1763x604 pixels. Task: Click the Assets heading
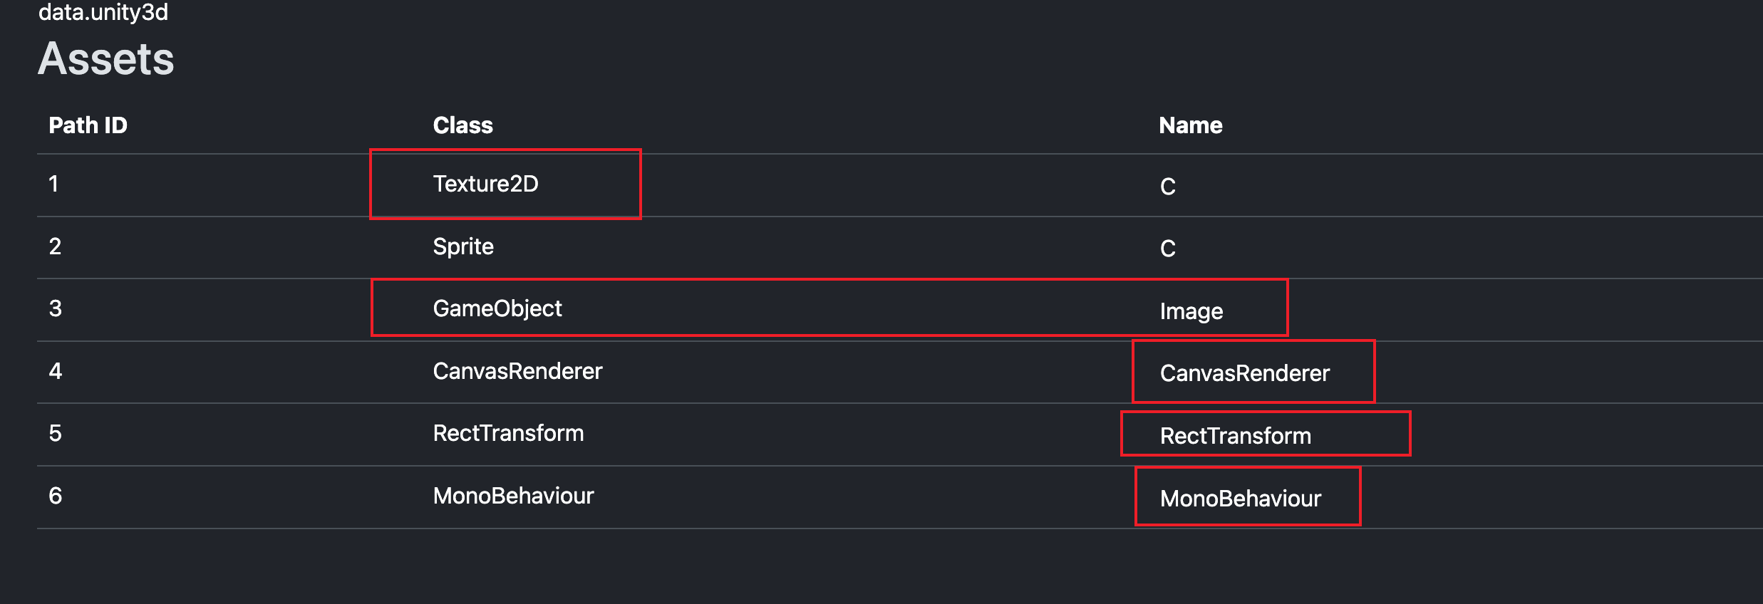click(x=106, y=58)
